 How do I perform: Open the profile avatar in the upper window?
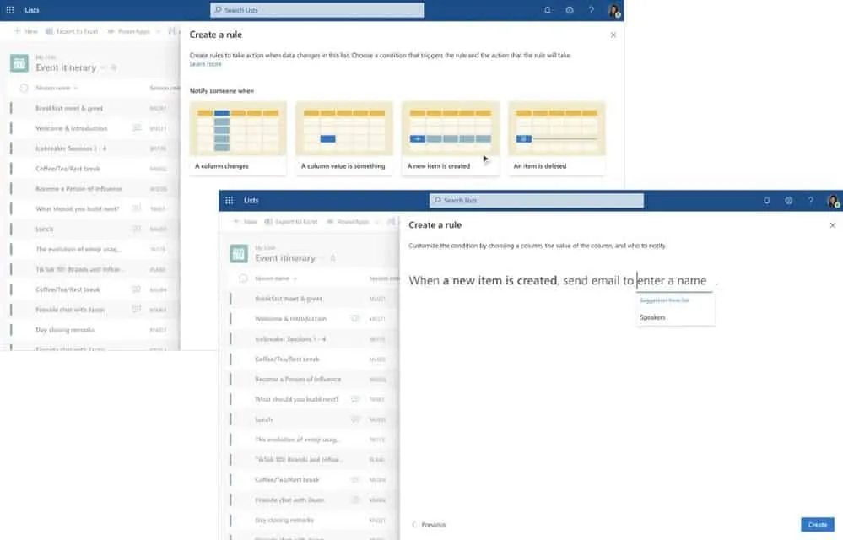pos(613,10)
